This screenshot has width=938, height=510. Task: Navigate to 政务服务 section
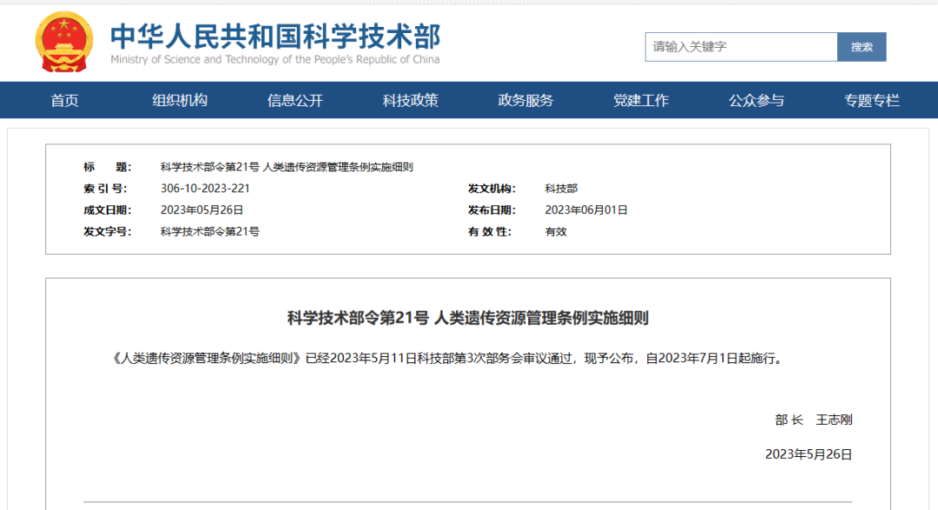(525, 101)
